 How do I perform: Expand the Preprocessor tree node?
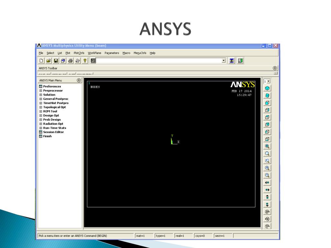click(x=41, y=91)
